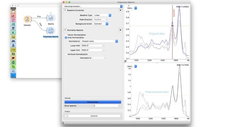Toggle the auto-commit checkbox next to Commit
This screenshot has height=127, width=226.
click(x=66, y=116)
